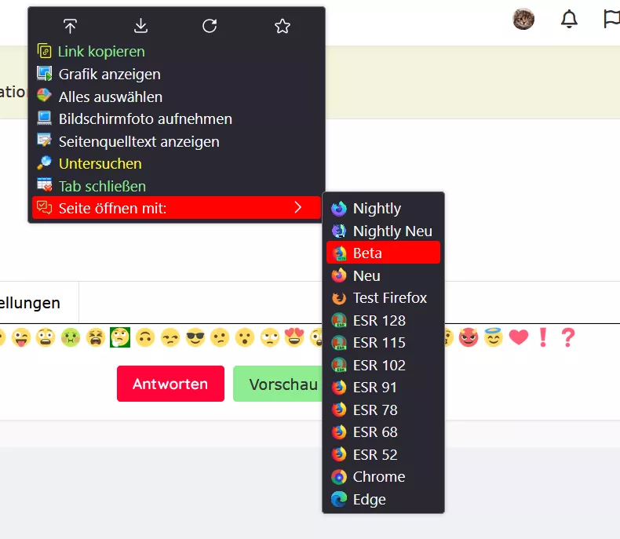Click the cat user avatar

[523, 19]
